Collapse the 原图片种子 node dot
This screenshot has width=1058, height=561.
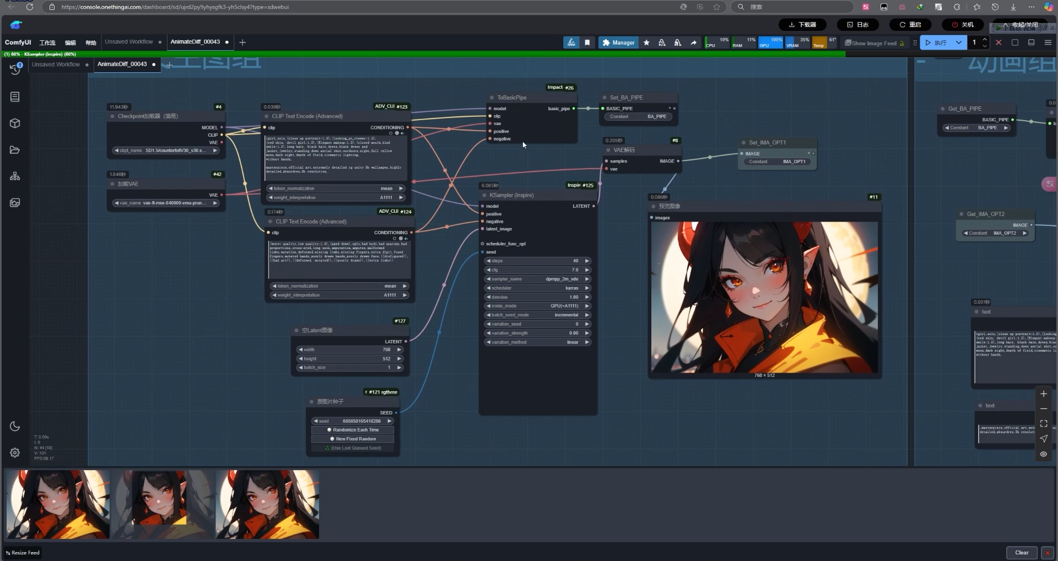[312, 402]
